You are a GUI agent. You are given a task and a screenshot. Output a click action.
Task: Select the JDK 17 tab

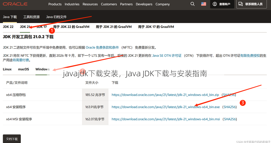(42, 27)
